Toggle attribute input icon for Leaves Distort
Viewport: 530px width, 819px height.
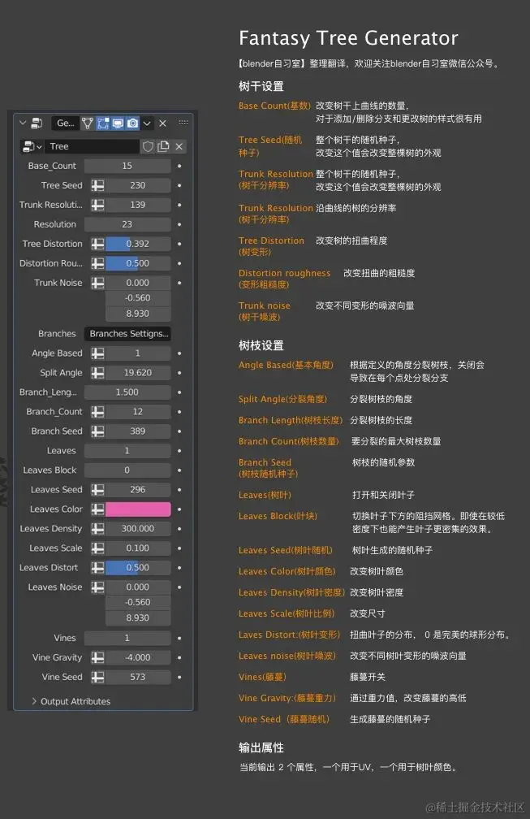click(97, 568)
